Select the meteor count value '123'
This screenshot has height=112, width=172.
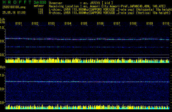[40, 13]
